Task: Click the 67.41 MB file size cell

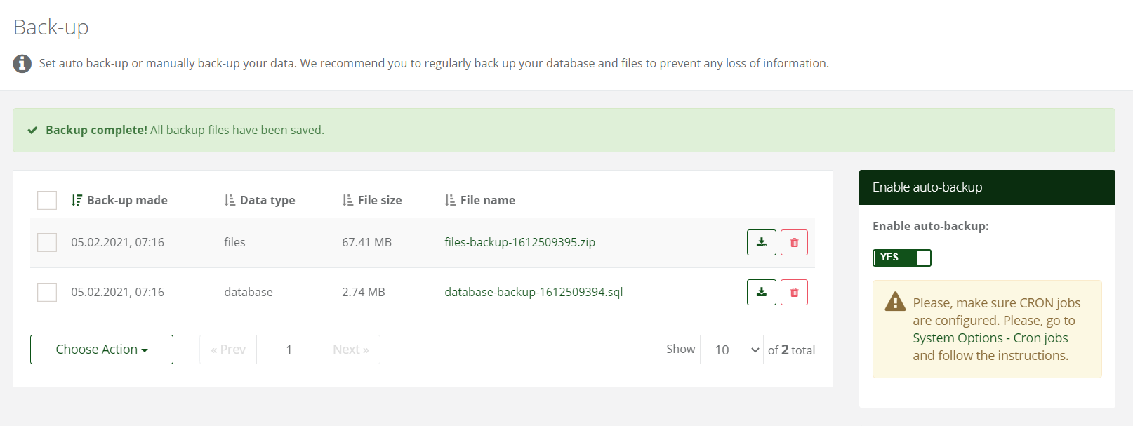Action: coord(366,242)
